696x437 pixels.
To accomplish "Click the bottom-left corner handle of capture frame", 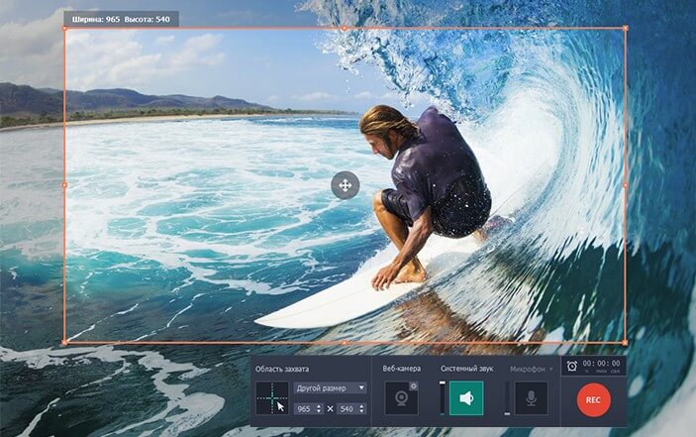I will (x=64, y=342).
